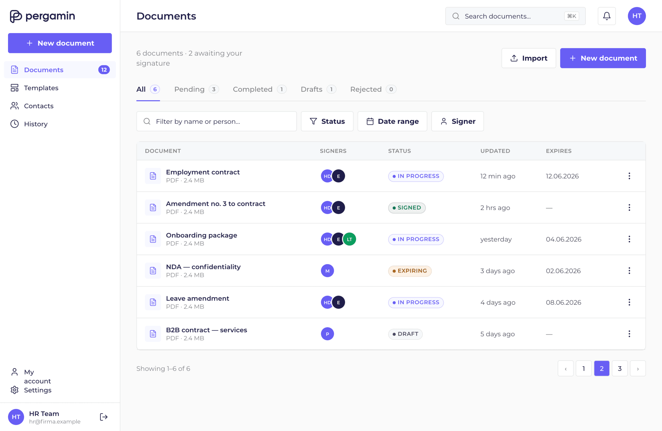Click the Import button

pos(529,58)
